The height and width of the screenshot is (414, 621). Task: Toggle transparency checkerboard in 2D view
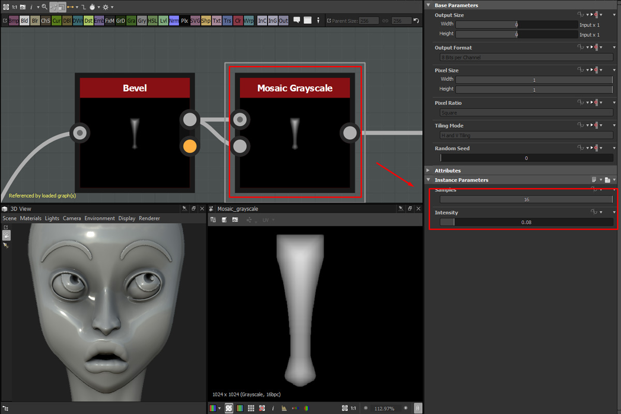(x=228, y=408)
